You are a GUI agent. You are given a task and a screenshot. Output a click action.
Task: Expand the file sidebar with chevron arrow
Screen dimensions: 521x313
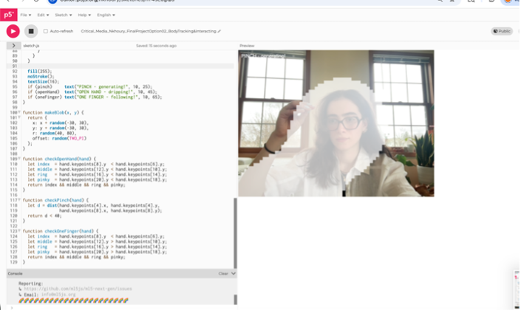point(13,46)
